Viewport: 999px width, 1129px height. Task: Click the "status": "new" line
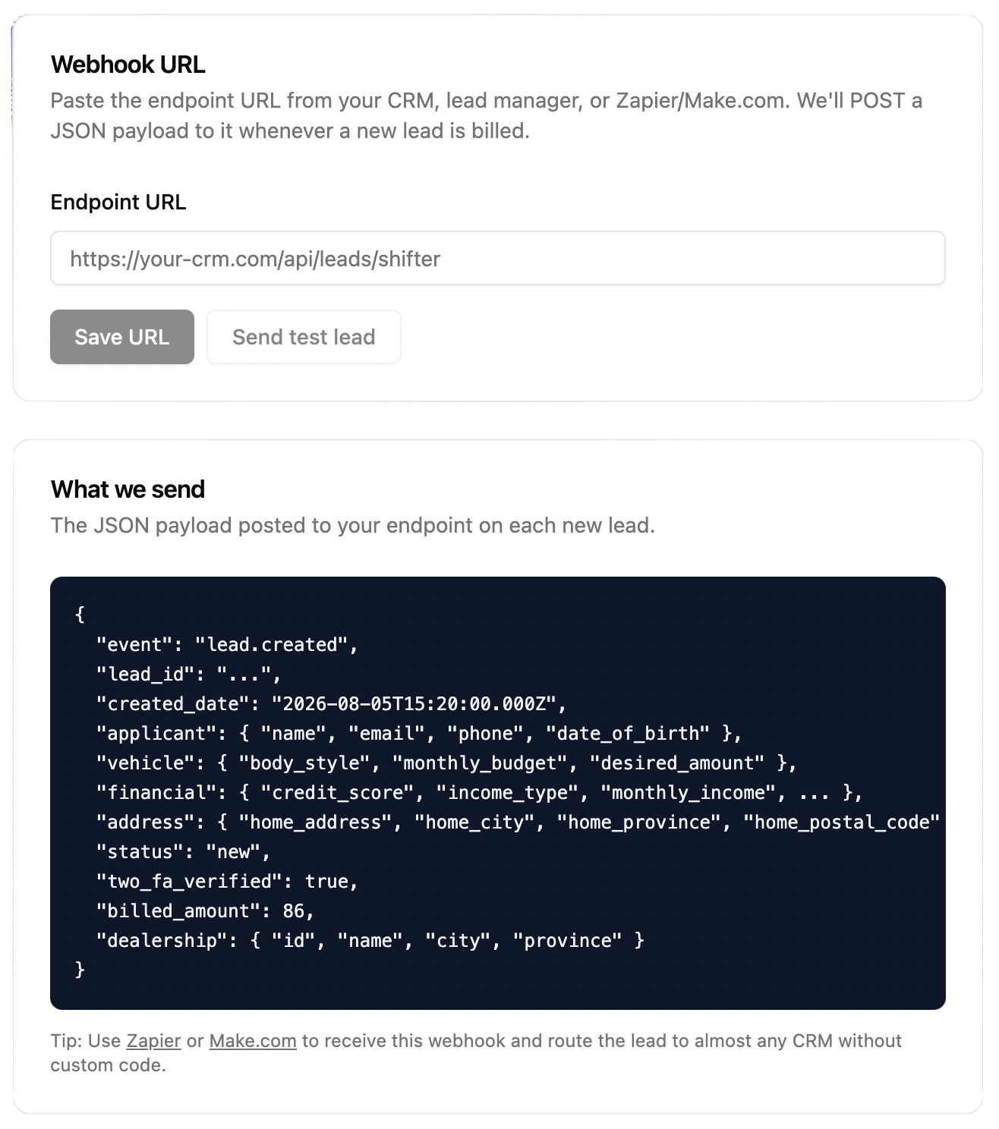point(183,852)
